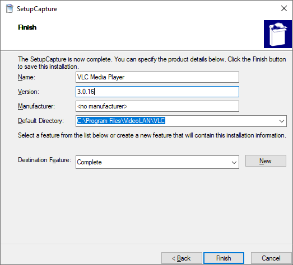Click the New feature button

pos(266,161)
